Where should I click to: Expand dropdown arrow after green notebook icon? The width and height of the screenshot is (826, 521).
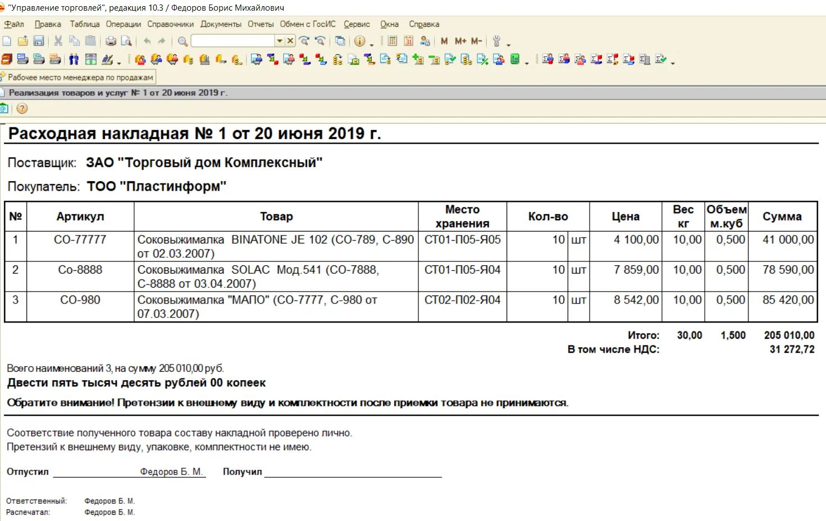(x=527, y=63)
